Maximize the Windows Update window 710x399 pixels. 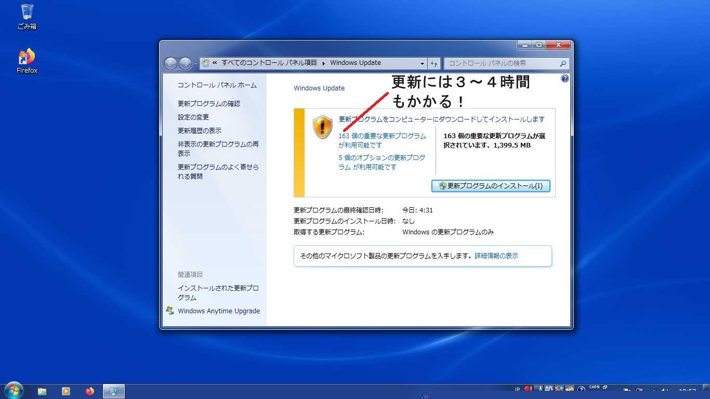(x=538, y=45)
